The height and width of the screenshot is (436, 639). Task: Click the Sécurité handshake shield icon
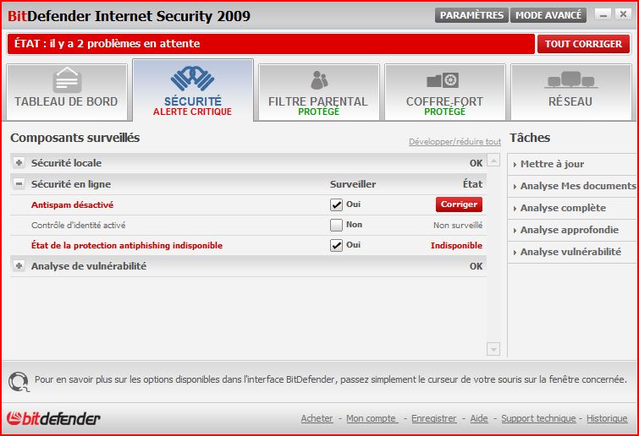tap(192, 78)
